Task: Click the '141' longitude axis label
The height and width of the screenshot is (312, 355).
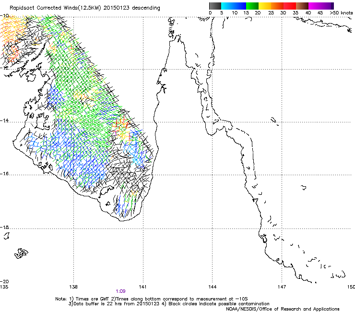Action: [142, 287]
